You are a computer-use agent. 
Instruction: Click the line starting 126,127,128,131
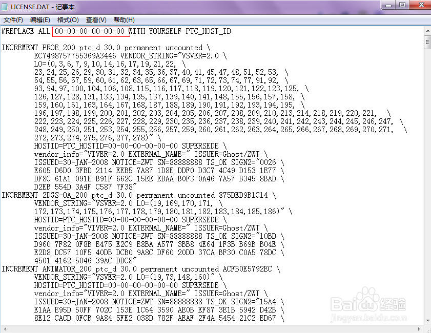[x=169, y=97]
